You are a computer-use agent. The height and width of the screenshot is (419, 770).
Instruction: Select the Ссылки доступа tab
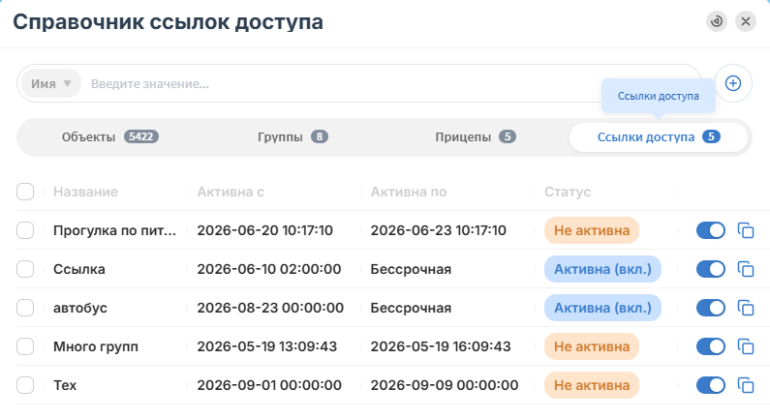coord(659,136)
